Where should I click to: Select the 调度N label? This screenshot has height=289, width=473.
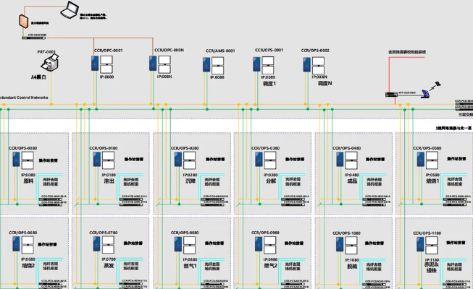click(325, 83)
